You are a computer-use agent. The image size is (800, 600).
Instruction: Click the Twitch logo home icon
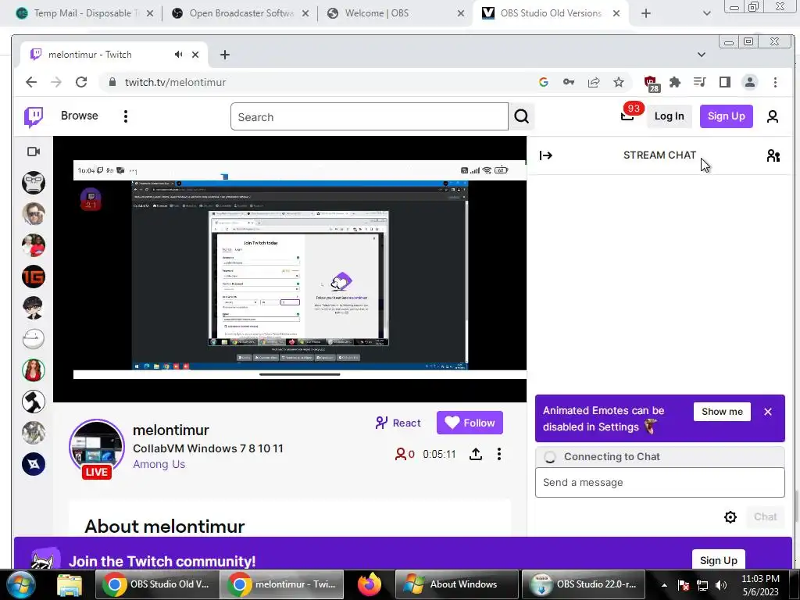pyautogui.click(x=34, y=117)
